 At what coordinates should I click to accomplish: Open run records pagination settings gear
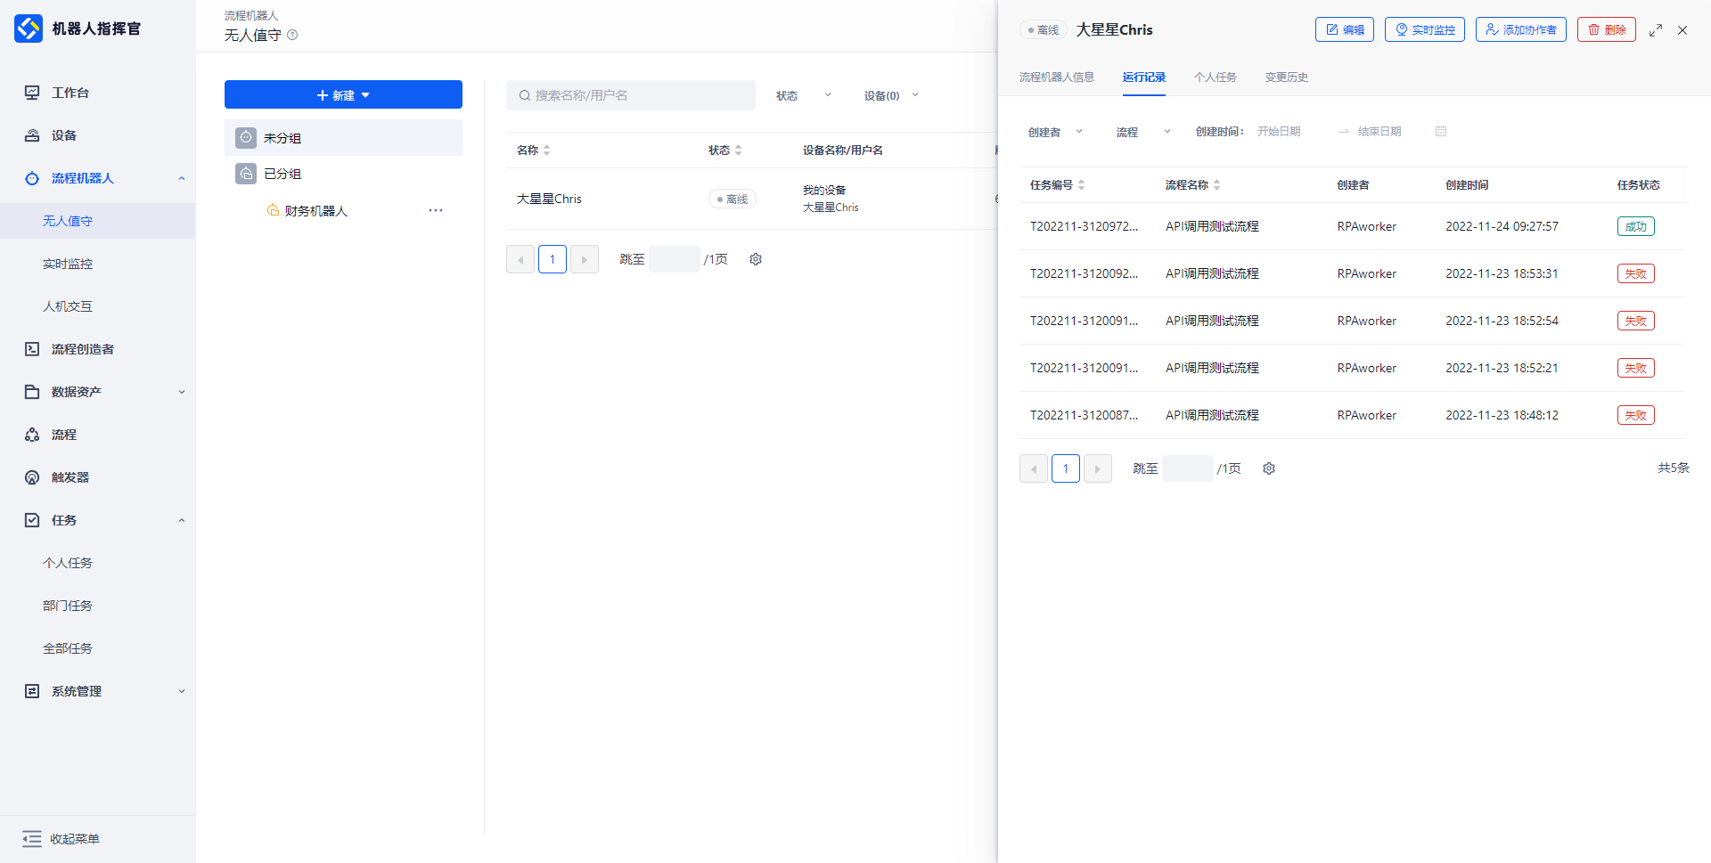coord(1269,468)
